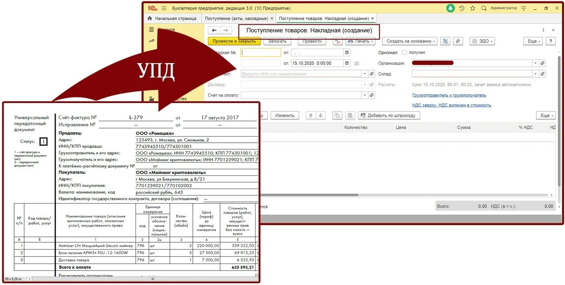Open the Контрагент item form icon
Image resolution: width=565 pixels, height=285 pixels.
pyautogui.click(x=372, y=74)
